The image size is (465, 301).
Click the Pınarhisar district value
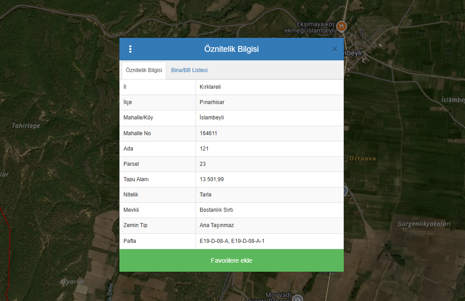[212, 102]
